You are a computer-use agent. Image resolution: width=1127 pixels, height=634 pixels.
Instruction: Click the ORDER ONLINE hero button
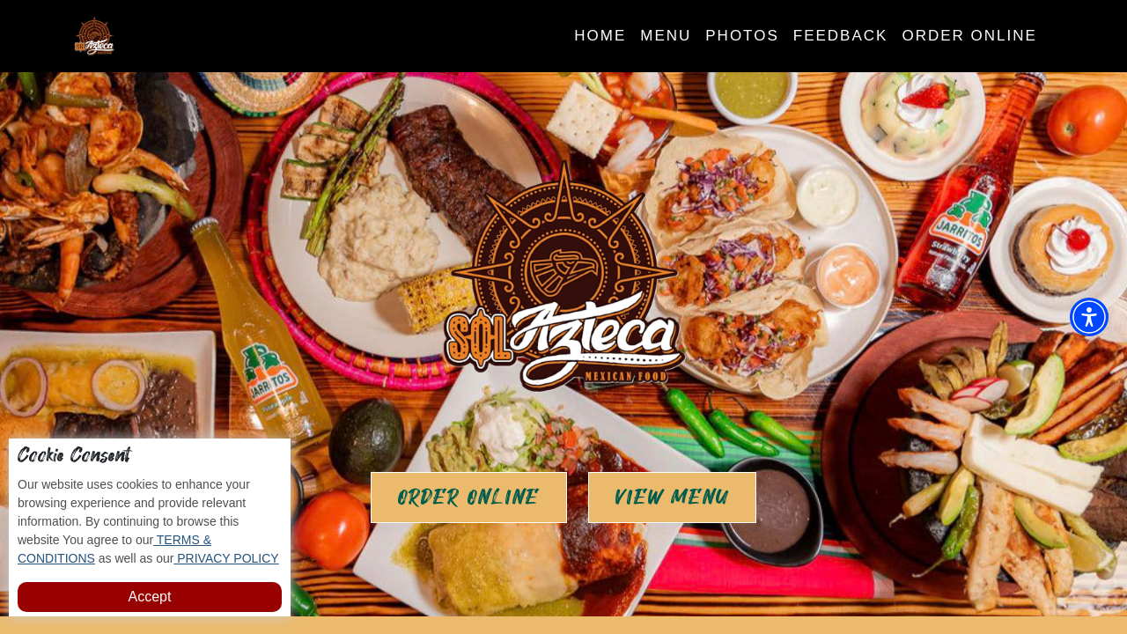468,498
